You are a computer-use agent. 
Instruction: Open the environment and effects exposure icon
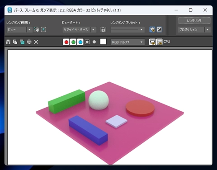(159, 29)
